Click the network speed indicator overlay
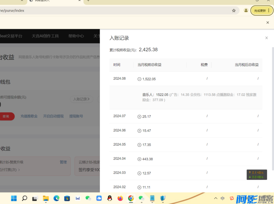 (x=256, y=175)
